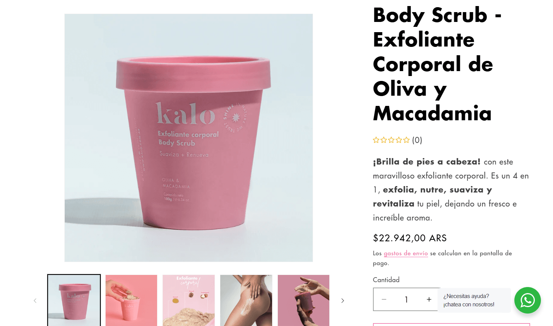Screen dimensions: 553x326
Task: Select the scrub on leg thumbnail
Action: pos(246,300)
